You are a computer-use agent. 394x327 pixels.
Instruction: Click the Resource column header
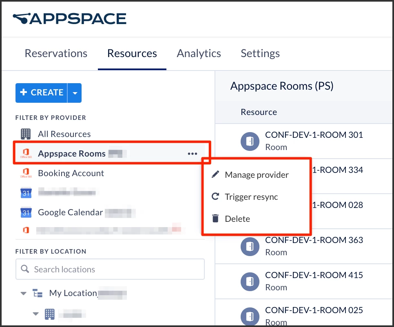pyautogui.click(x=259, y=112)
